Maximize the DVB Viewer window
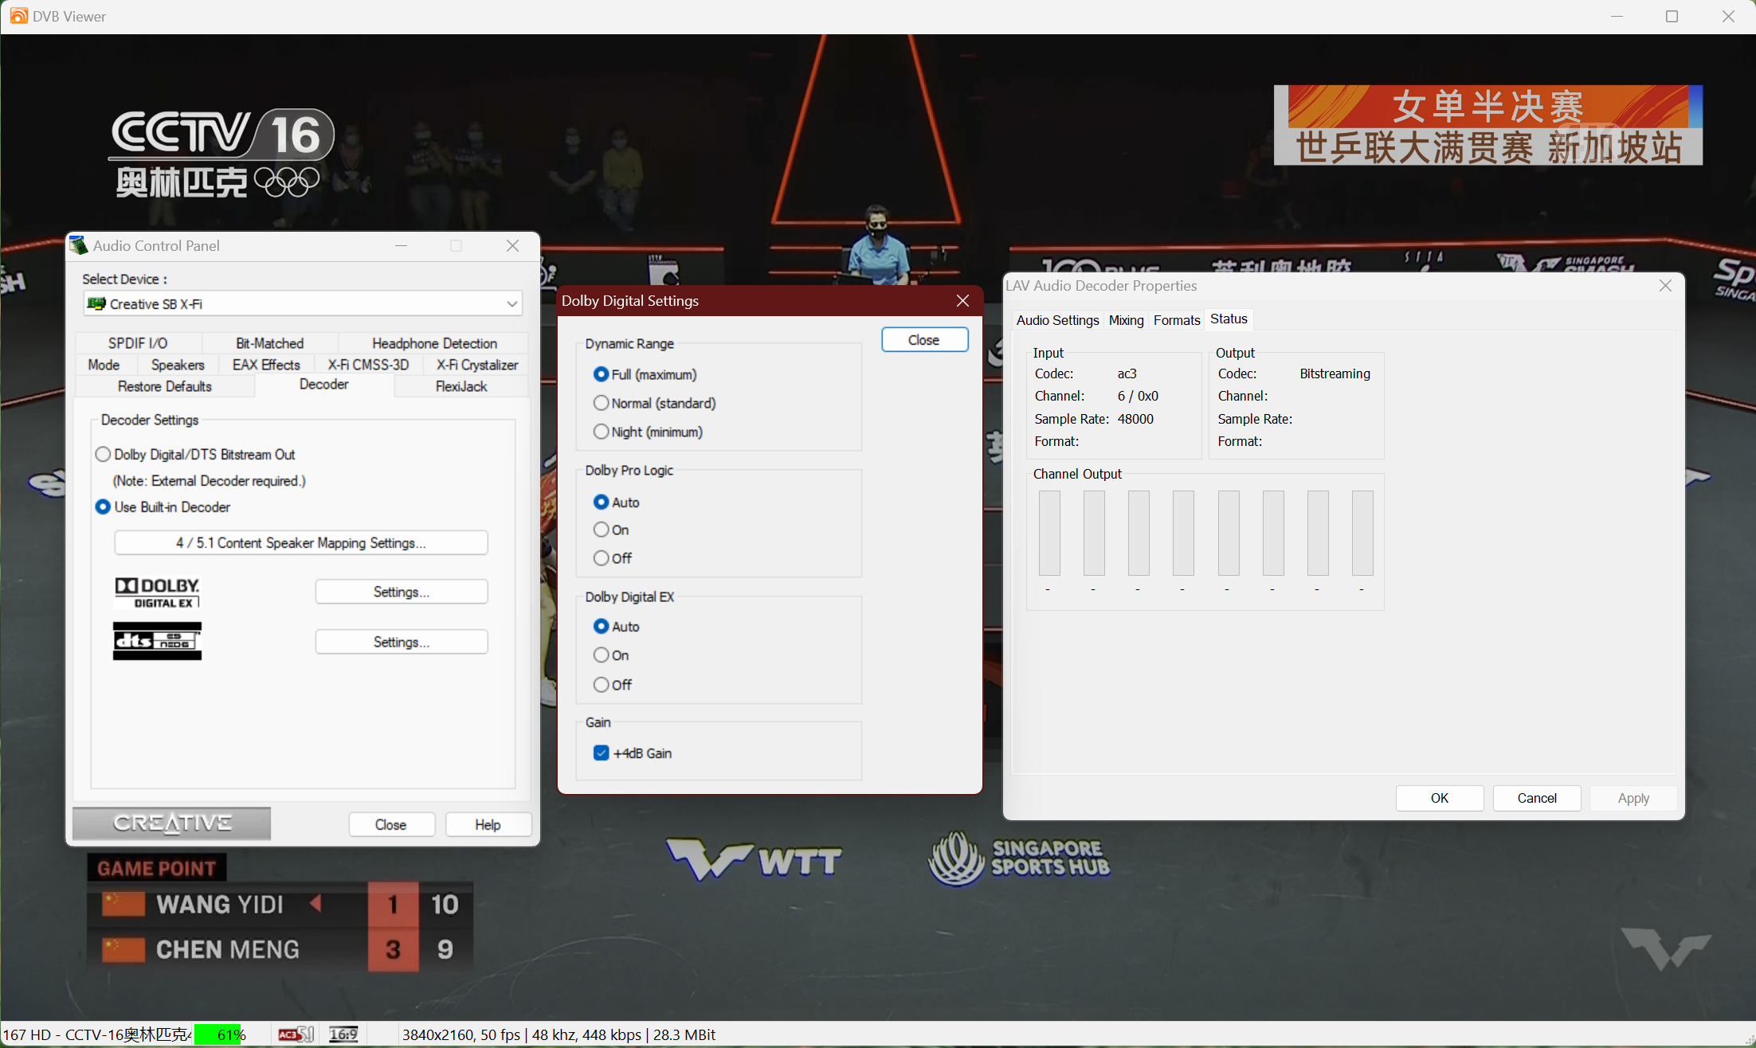The width and height of the screenshot is (1756, 1048). pos(1672,16)
